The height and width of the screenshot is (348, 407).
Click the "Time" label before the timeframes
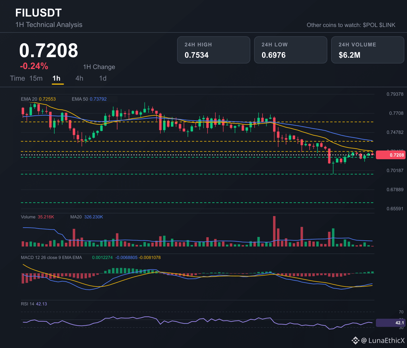[x=17, y=78]
